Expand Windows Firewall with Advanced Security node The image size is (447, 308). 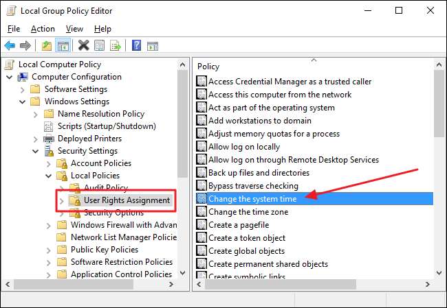pyautogui.click(x=49, y=226)
